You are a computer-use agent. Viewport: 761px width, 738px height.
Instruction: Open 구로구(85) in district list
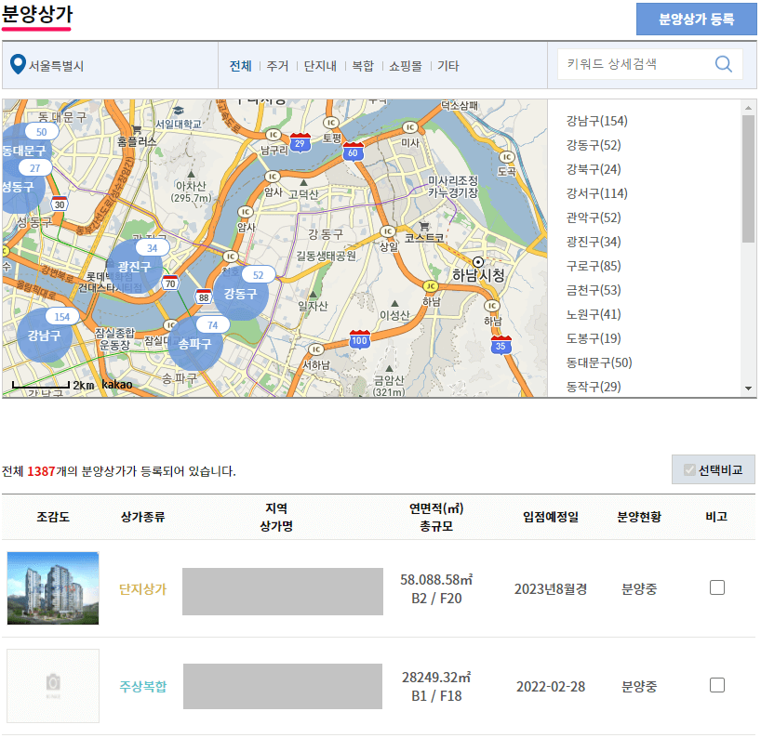coord(594,266)
